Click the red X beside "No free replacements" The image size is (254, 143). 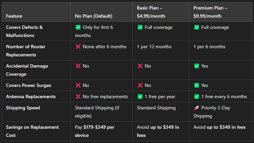[78, 97]
